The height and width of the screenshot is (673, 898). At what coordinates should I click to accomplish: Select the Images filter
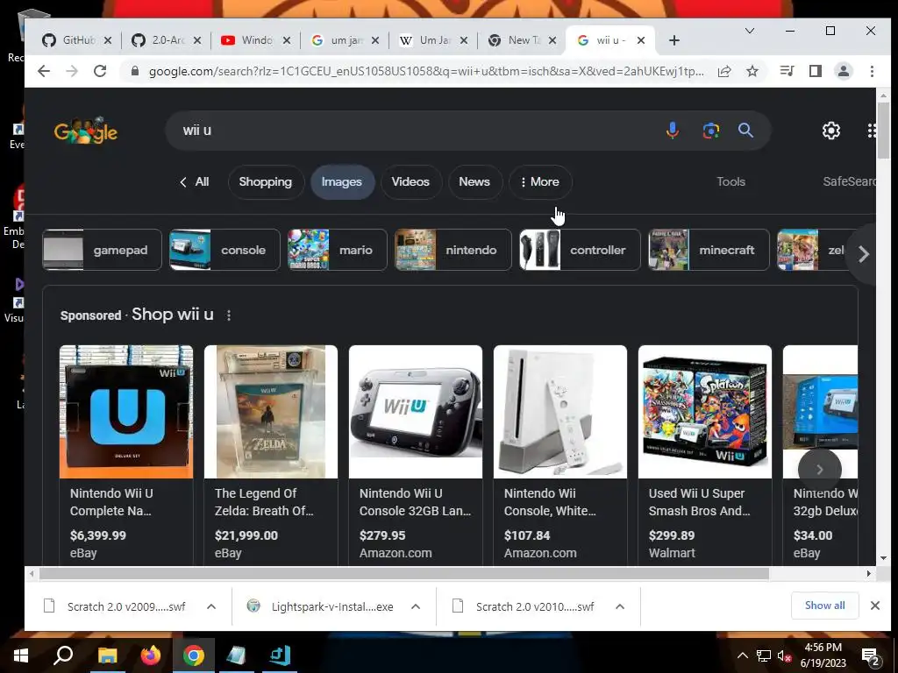click(342, 182)
